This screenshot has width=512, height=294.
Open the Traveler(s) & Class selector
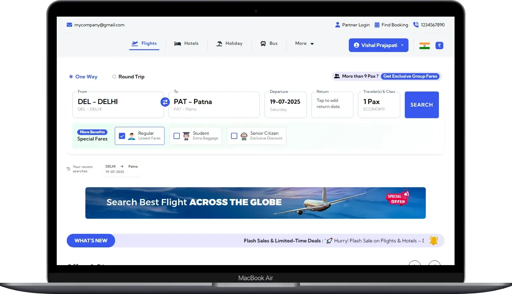[x=379, y=105]
